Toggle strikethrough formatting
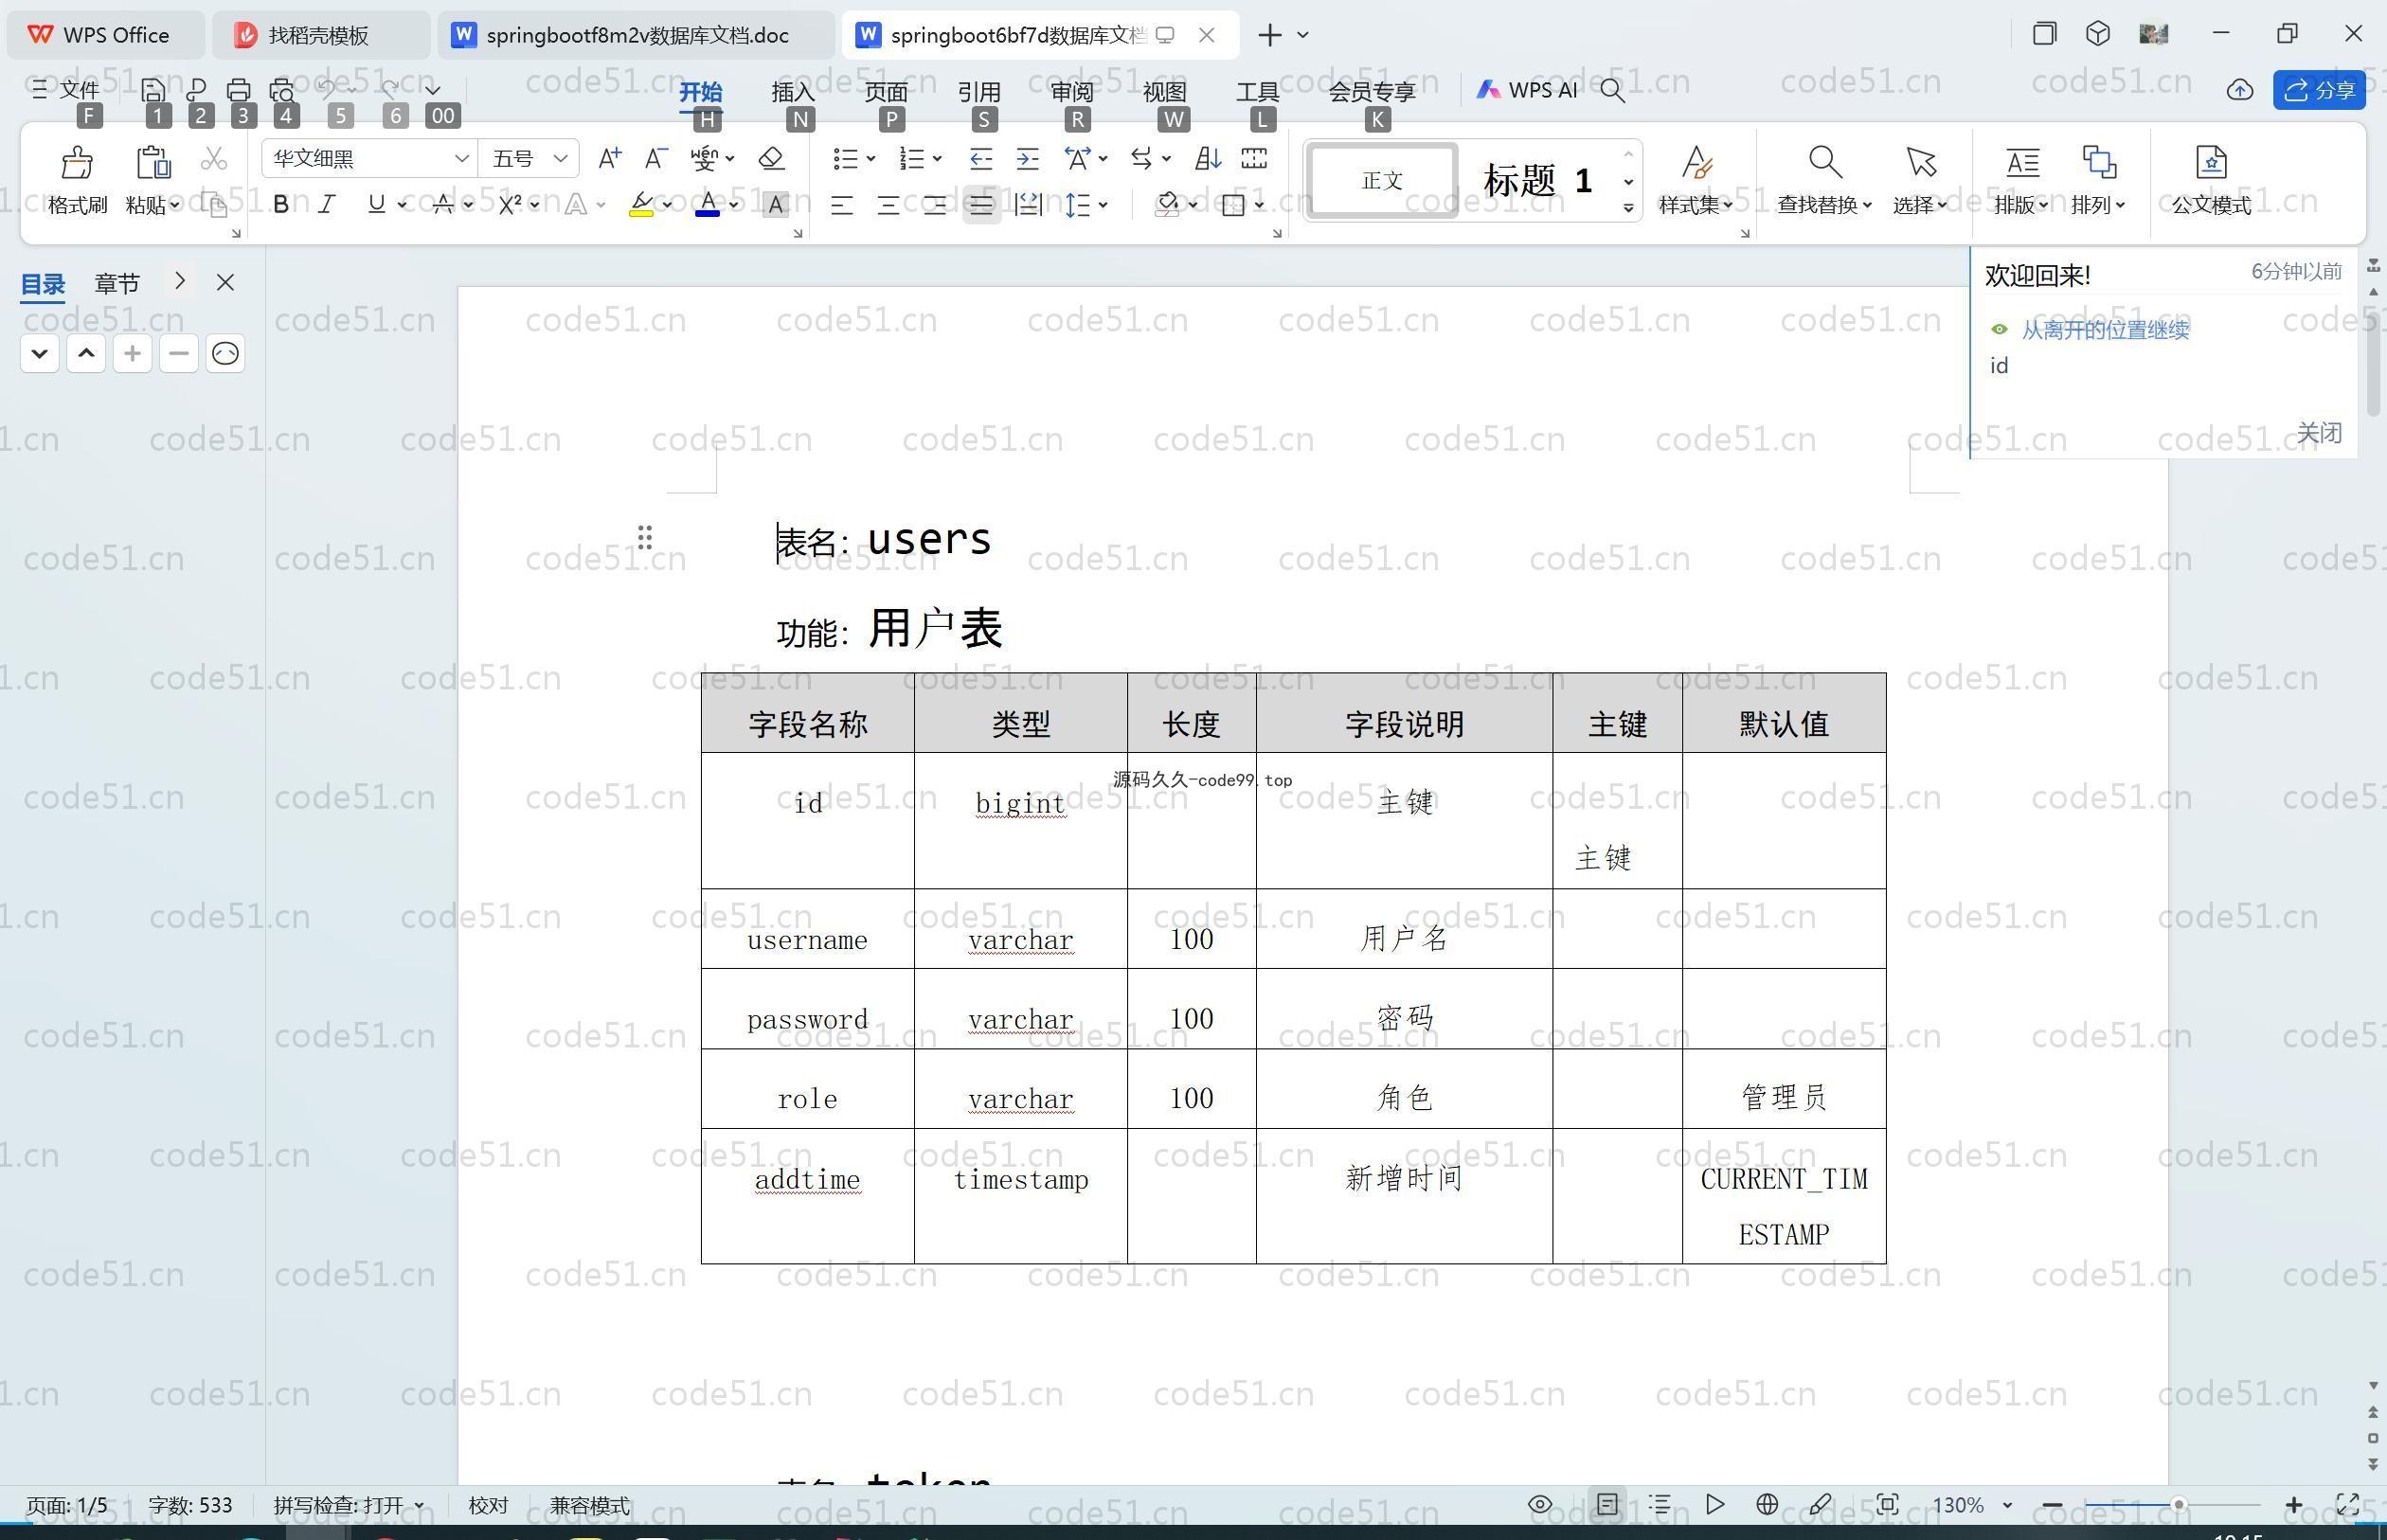Viewport: 2387px width, 1540px height. [443, 204]
